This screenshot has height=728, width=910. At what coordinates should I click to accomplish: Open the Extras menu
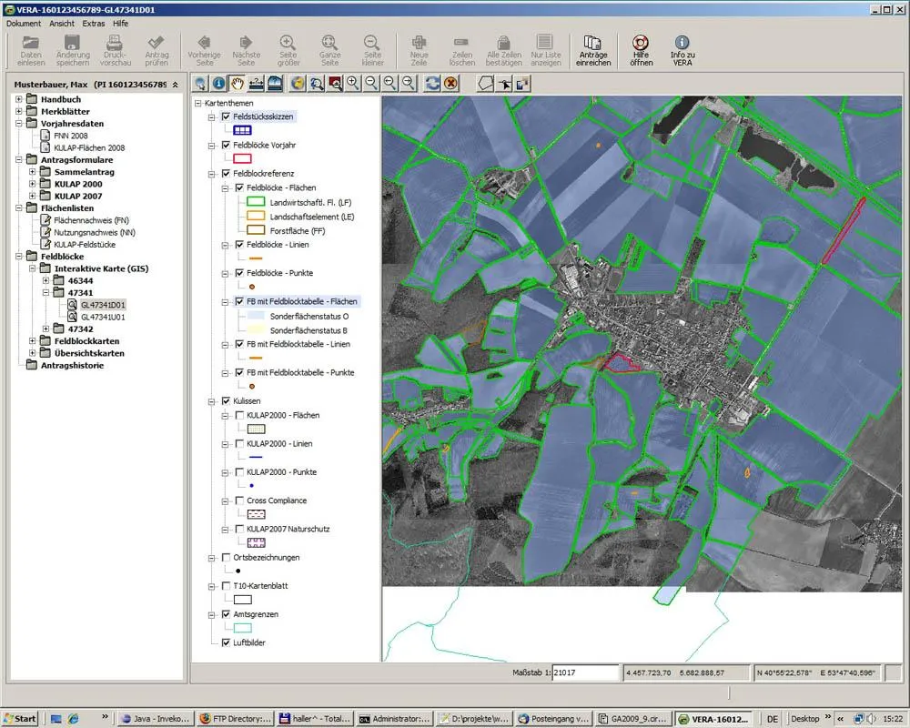pyautogui.click(x=94, y=24)
